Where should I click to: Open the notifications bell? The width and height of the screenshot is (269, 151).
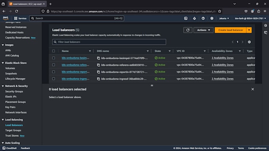point(194,18)
